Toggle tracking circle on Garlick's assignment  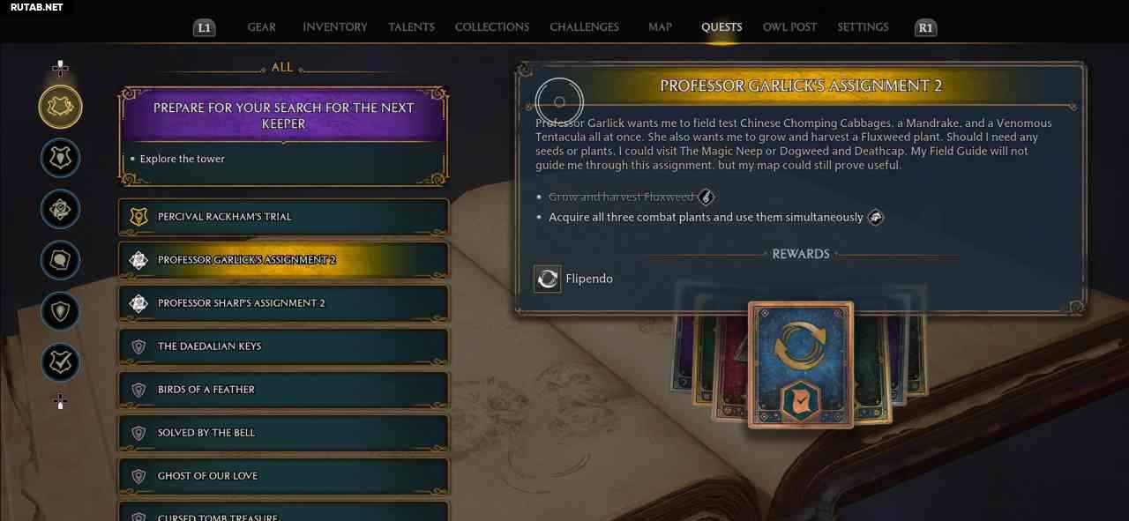coord(559,102)
